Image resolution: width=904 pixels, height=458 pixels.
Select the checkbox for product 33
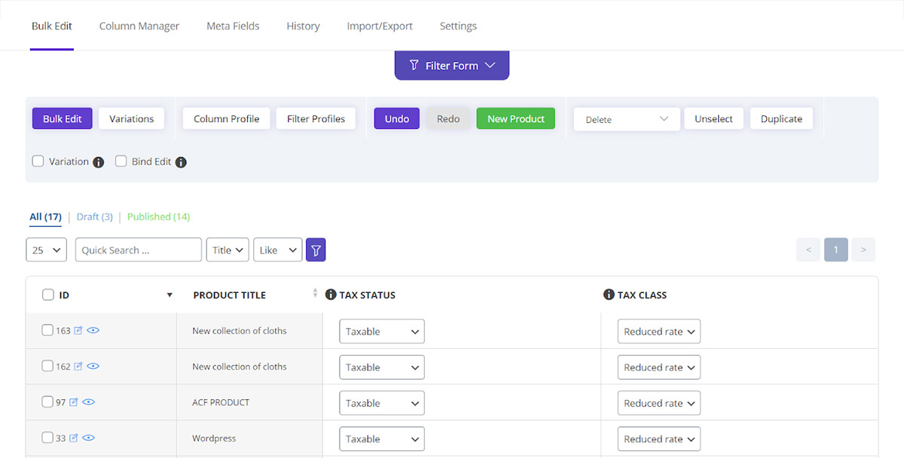[x=47, y=438]
